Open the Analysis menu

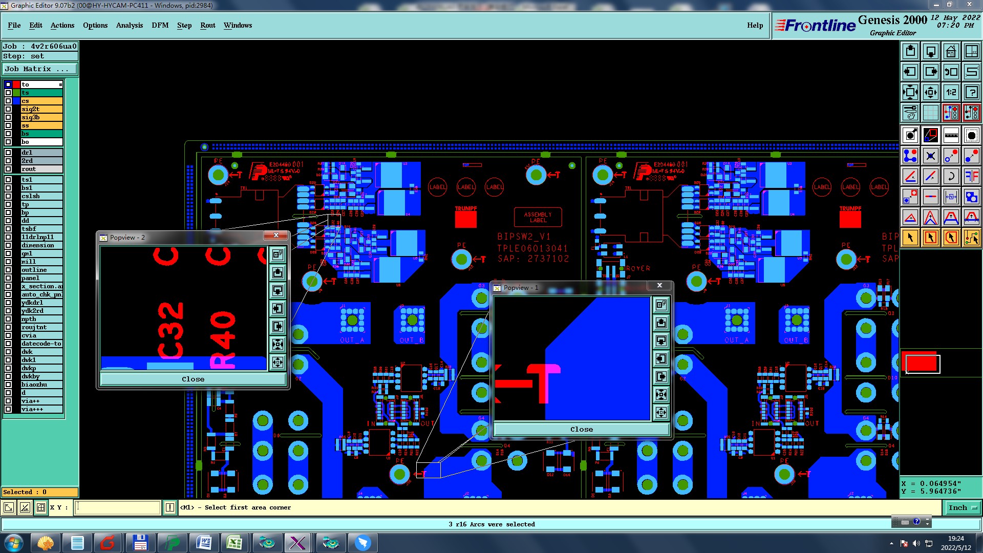pyautogui.click(x=129, y=25)
